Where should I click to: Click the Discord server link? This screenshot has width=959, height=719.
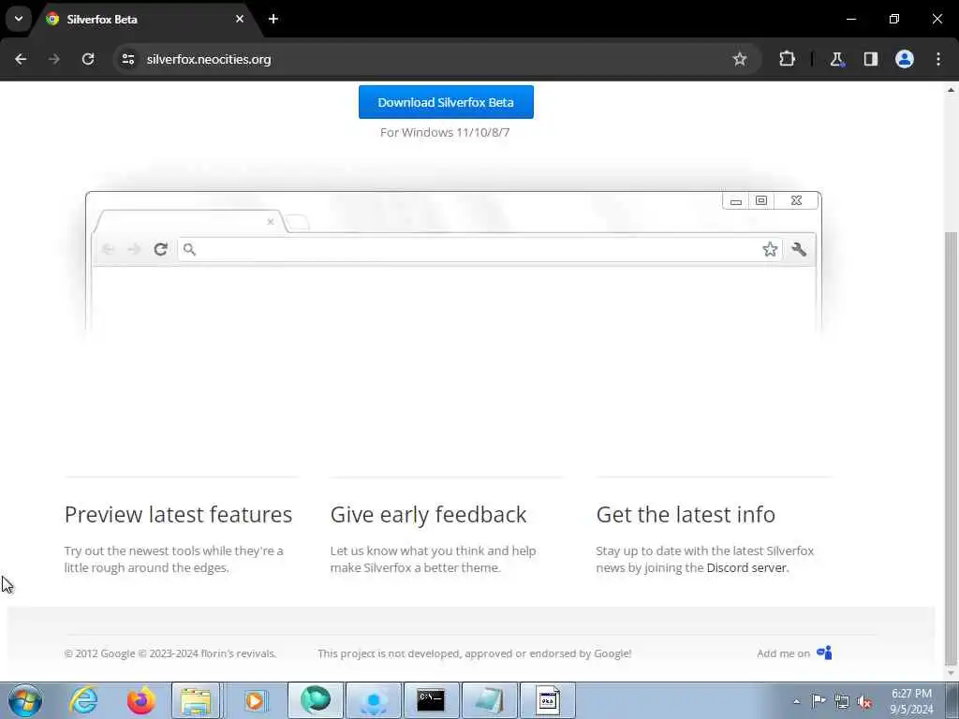tap(746, 567)
